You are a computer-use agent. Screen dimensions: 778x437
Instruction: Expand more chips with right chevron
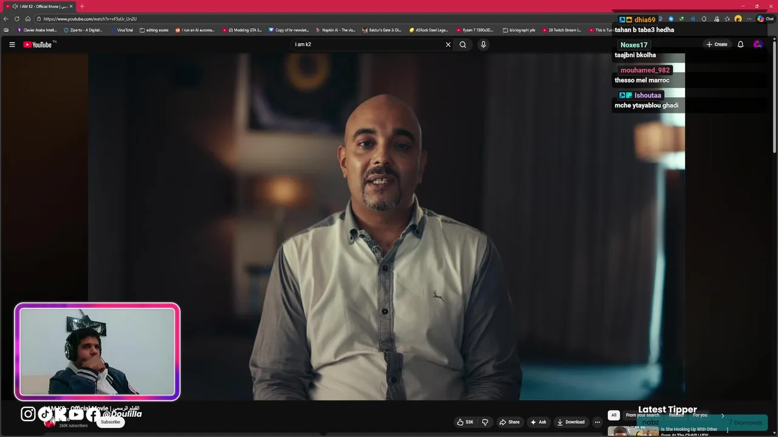tap(723, 415)
